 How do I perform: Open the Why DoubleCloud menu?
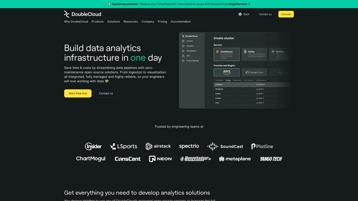point(76,22)
